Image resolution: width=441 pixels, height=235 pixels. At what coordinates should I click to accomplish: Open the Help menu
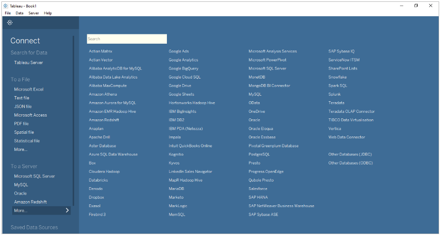48,13
